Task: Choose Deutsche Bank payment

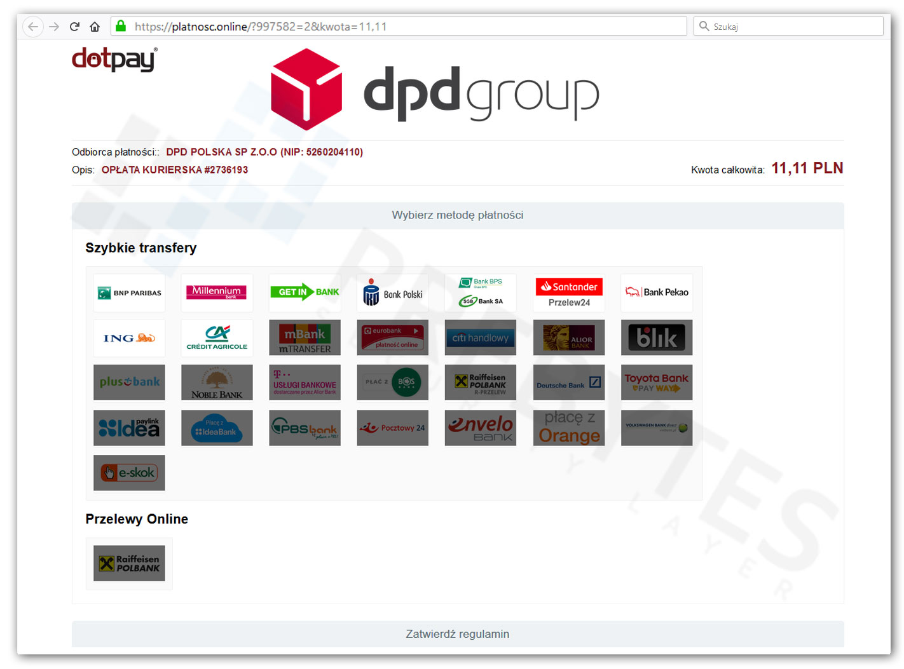Action: coord(569,383)
